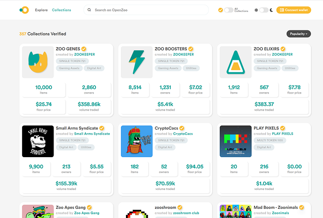Click $25.74 floor price value
The width and height of the screenshot is (323, 218).
pyautogui.click(x=44, y=104)
